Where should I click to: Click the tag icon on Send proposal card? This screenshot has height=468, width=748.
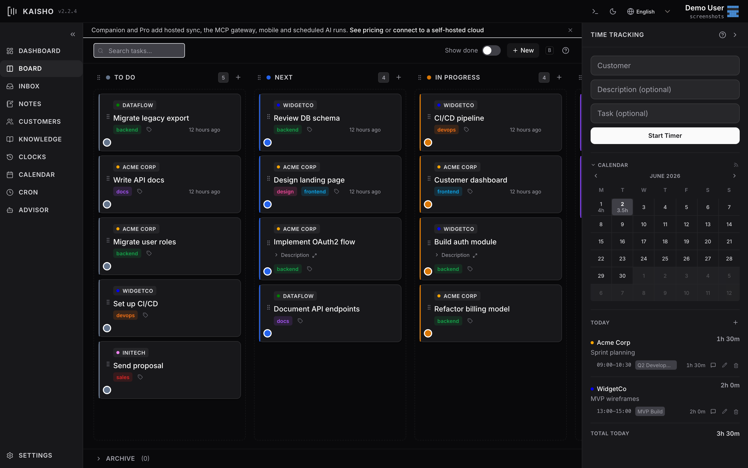(x=140, y=377)
